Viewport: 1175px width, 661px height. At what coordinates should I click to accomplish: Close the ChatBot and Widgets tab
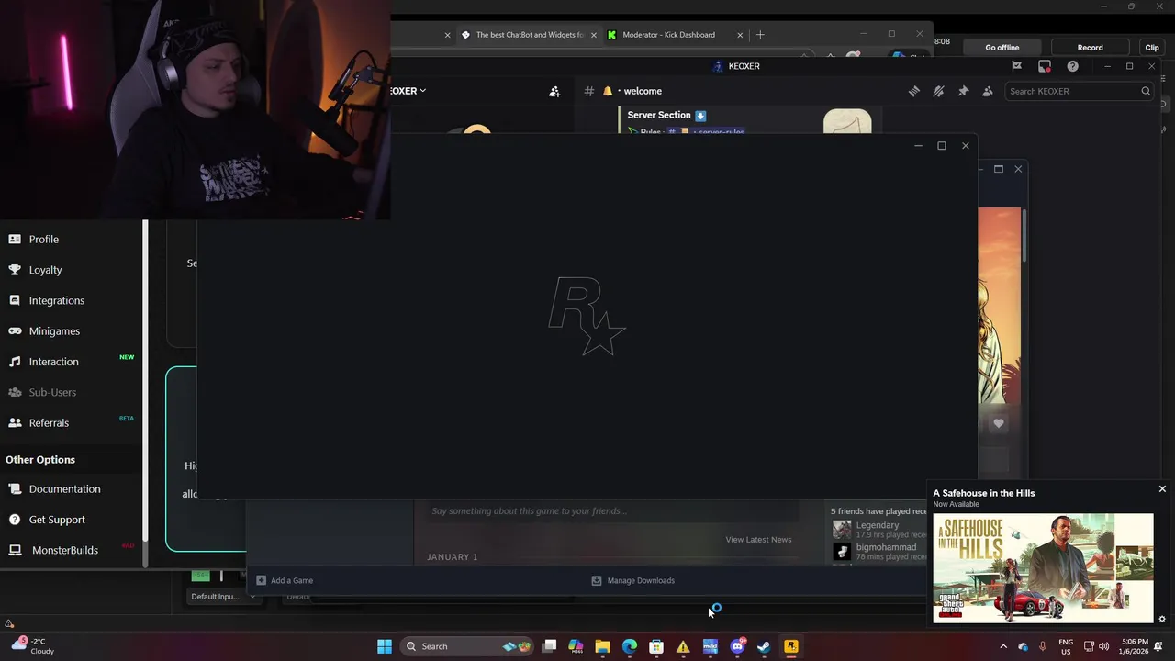coord(593,35)
